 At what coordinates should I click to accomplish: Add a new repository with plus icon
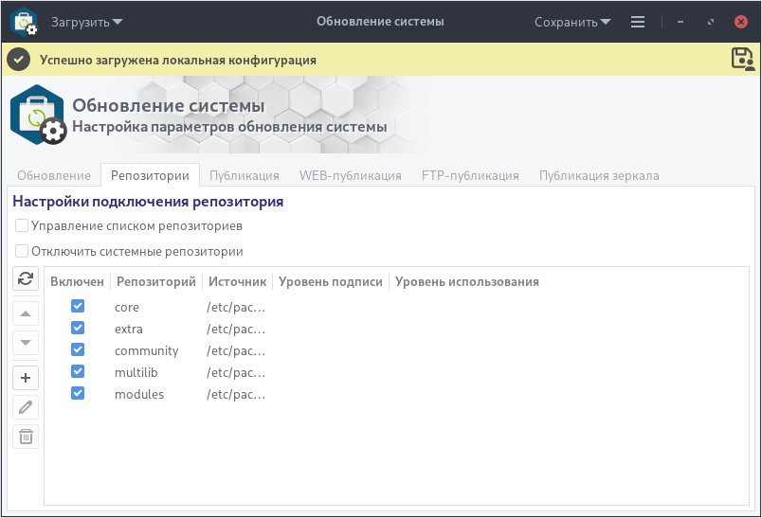click(x=26, y=378)
